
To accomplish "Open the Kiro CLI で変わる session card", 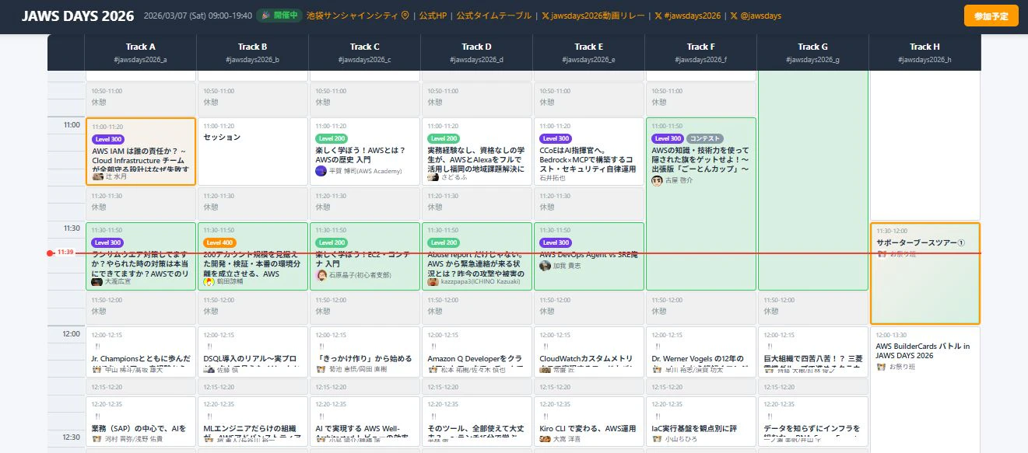I will 589,422.
